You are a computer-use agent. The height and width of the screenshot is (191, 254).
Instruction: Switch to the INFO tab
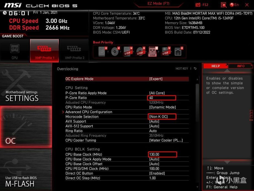pos(241,66)
